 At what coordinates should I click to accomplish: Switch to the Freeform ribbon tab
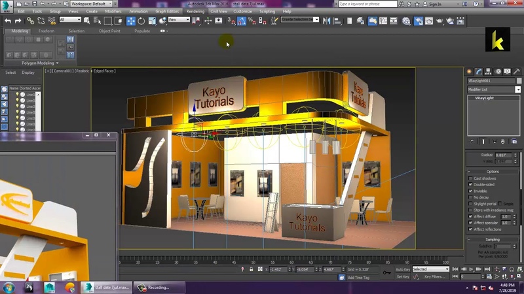click(x=46, y=31)
